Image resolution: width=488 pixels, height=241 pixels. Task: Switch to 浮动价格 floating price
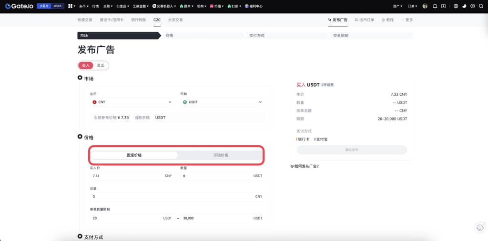[x=220, y=155]
